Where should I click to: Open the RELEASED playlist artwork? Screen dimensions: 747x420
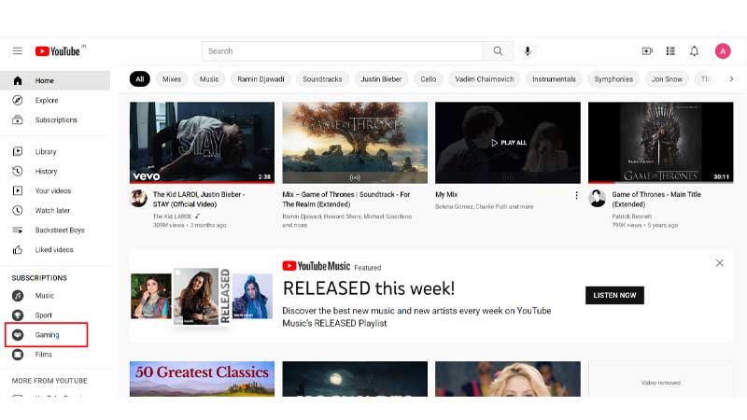(x=202, y=297)
